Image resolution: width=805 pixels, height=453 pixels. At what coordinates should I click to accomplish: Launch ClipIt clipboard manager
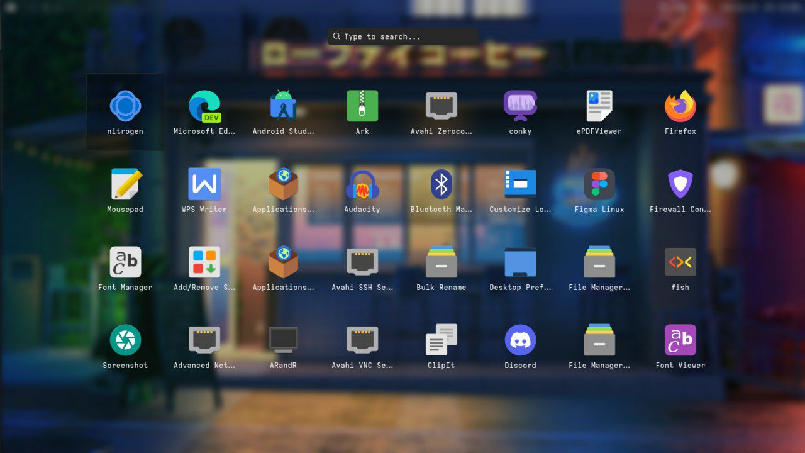[441, 346]
